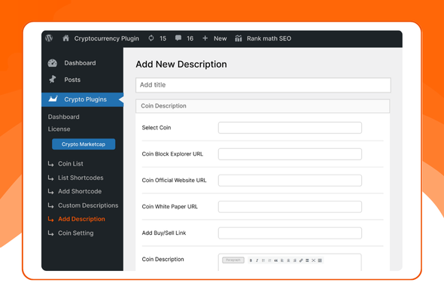
Task: Open the Crypto Plugins sidebar menu
Action: (x=82, y=99)
